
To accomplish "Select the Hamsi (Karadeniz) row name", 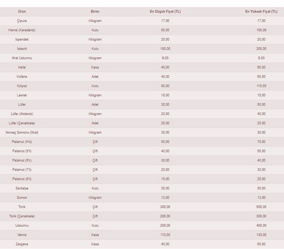I will (x=22, y=30).
